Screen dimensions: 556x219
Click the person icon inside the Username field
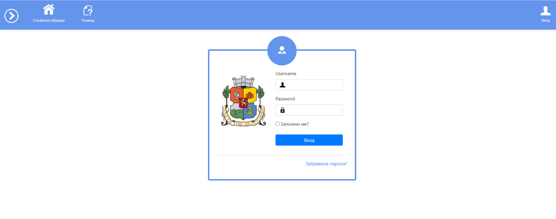click(x=283, y=85)
